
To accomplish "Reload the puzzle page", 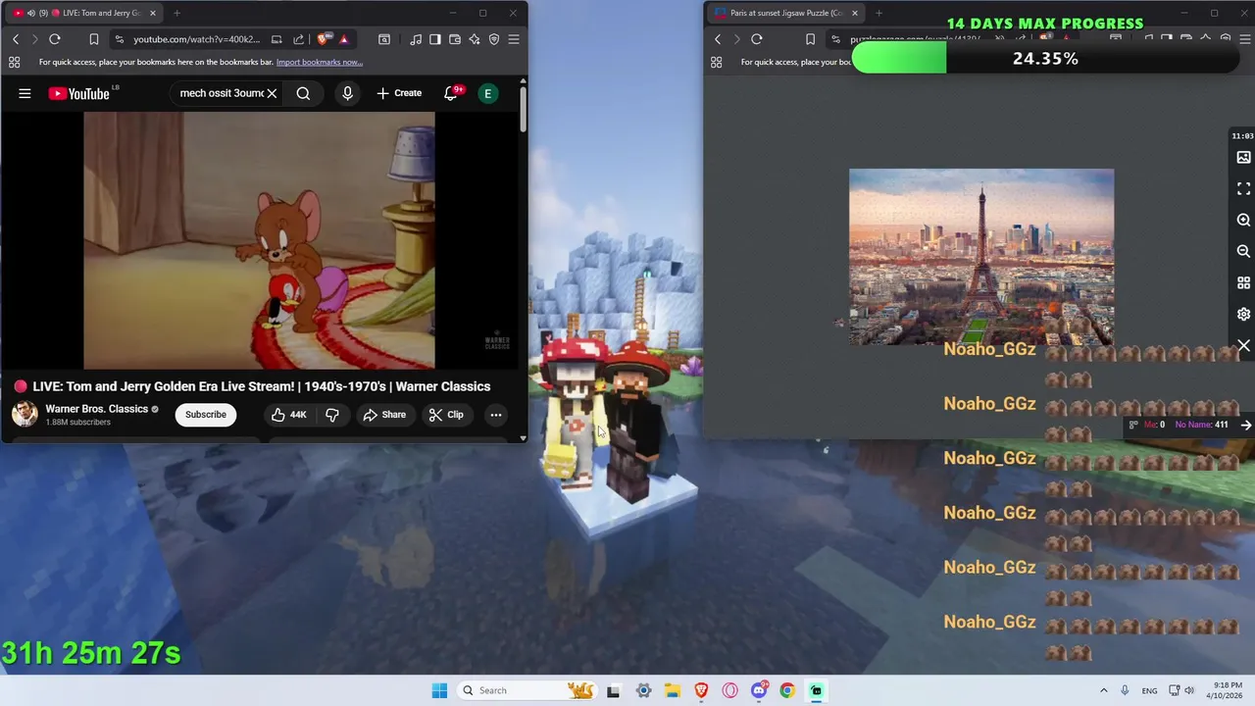I will [x=757, y=39].
